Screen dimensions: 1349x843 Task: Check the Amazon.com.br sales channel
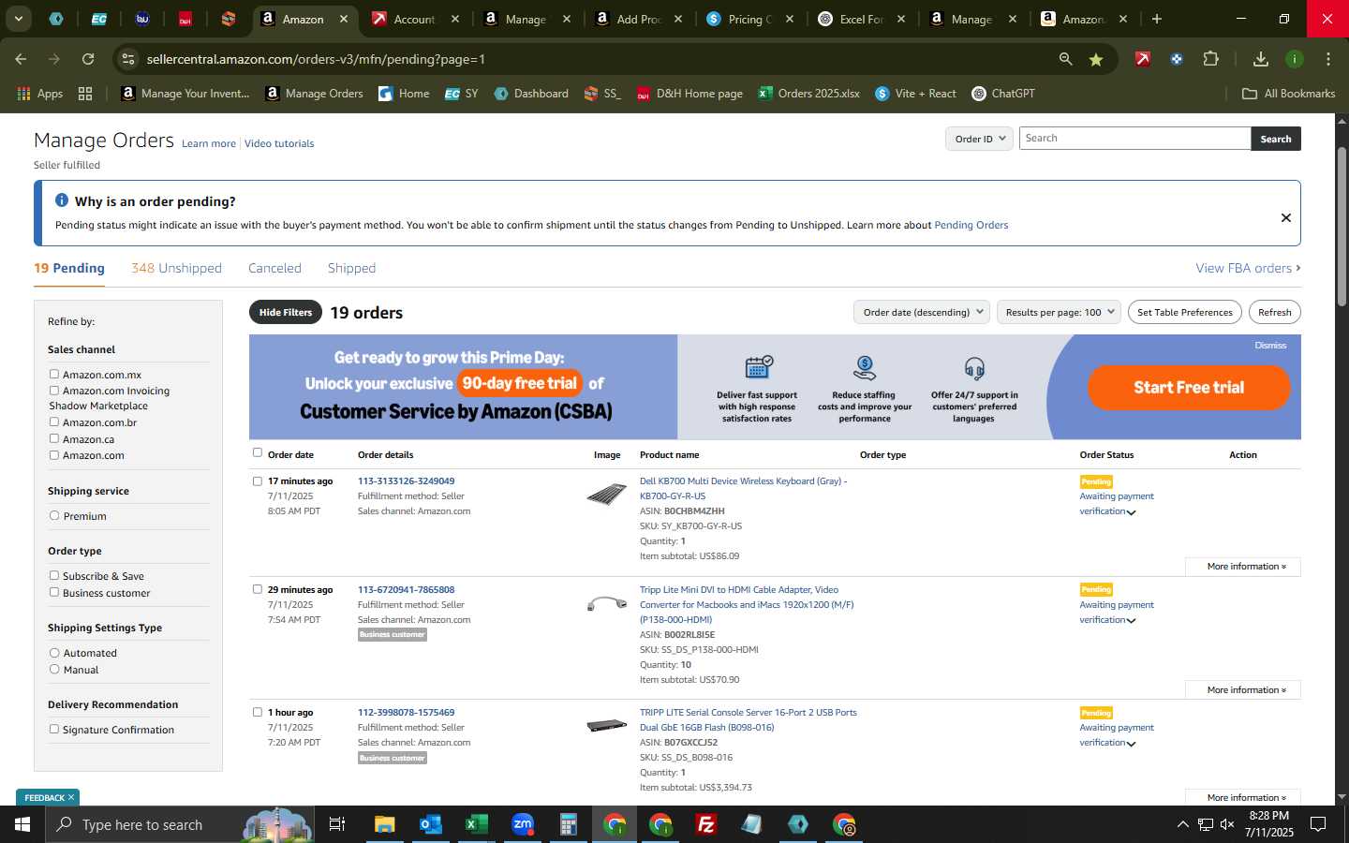tap(54, 421)
